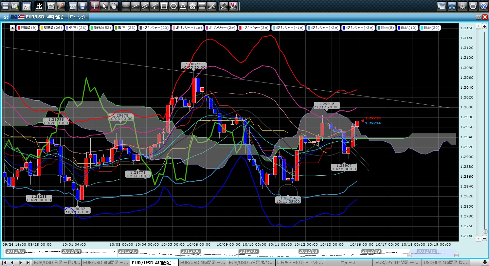Click the 2012/06 marker on overview timeline
489x266 pixels.
(x=192, y=251)
